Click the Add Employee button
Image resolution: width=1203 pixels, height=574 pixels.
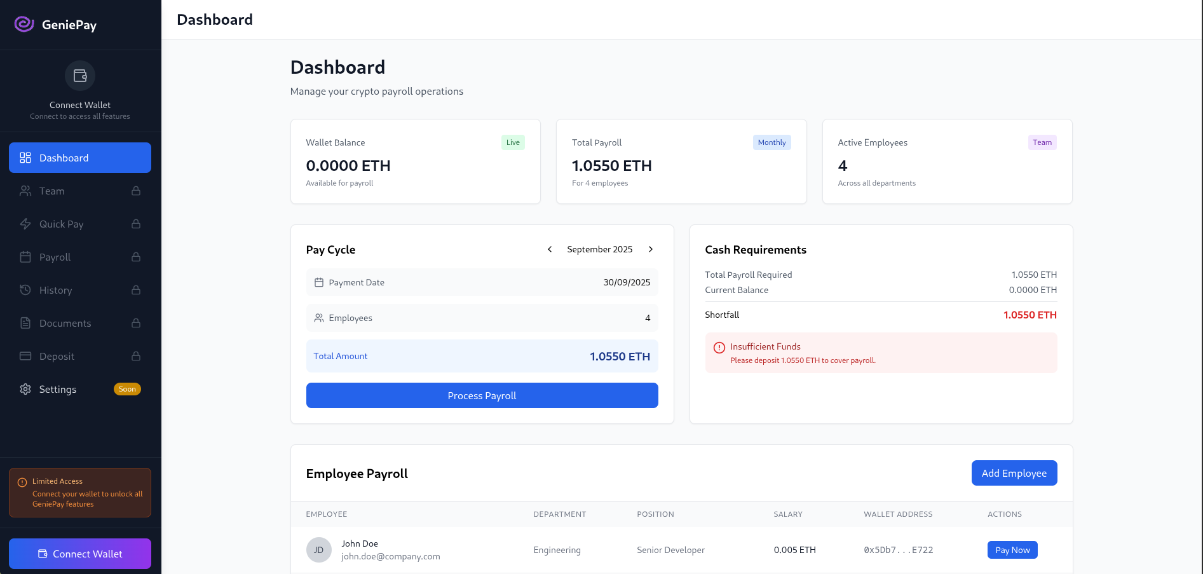point(1014,473)
